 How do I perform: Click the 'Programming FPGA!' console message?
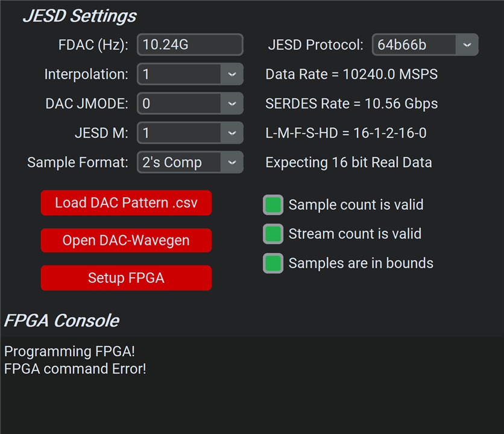point(69,351)
